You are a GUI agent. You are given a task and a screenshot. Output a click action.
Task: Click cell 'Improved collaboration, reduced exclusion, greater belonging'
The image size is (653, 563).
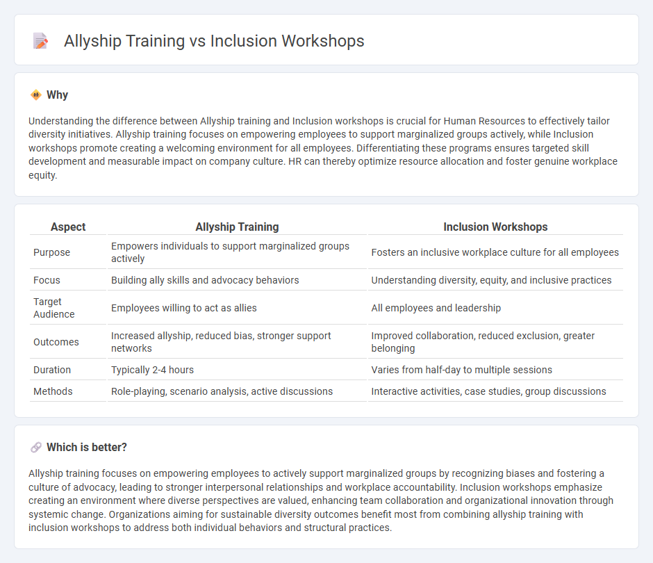(495, 342)
